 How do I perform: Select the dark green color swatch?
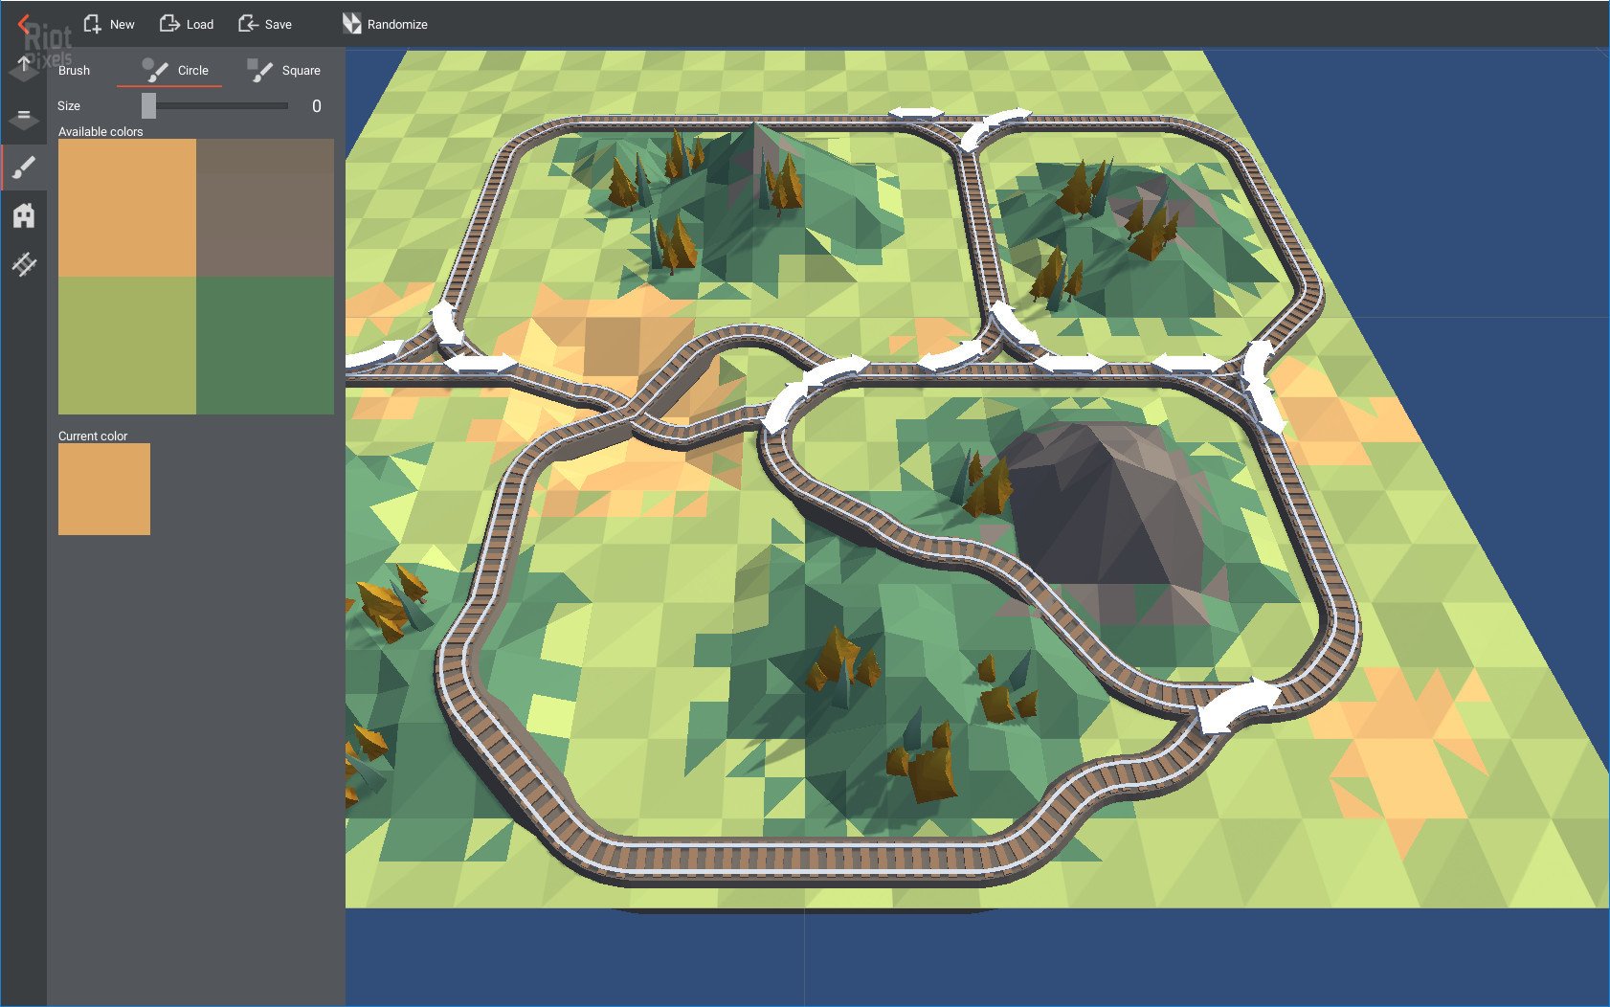(263, 345)
